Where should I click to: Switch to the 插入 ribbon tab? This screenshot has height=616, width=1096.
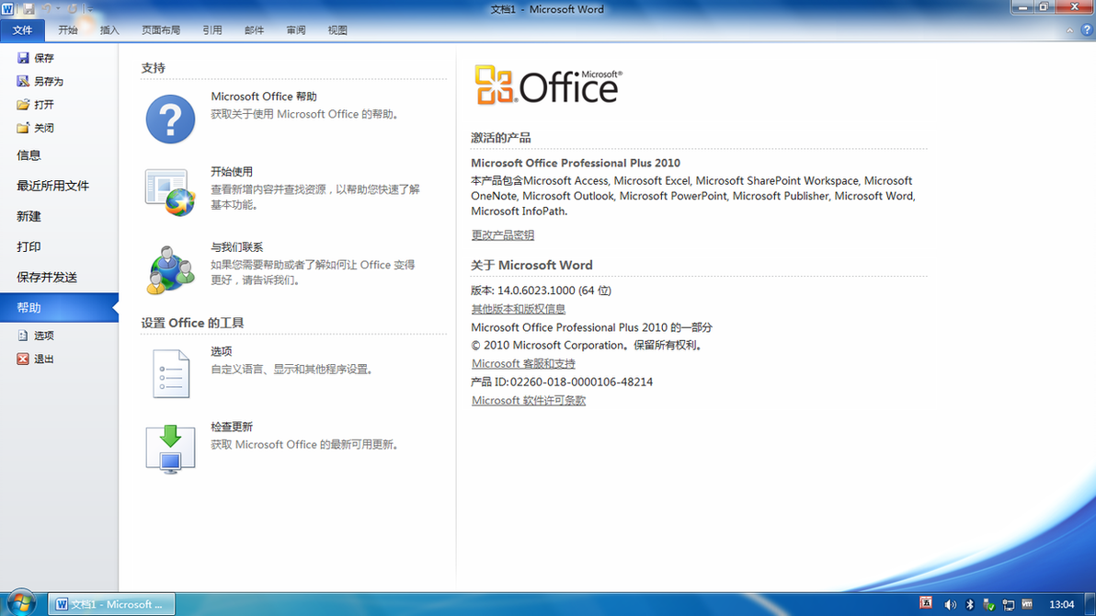(109, 30)
